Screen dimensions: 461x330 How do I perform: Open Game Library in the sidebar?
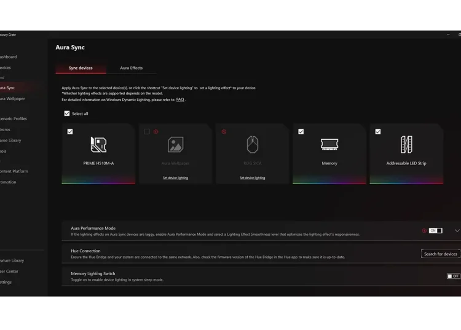coord(10,140)
